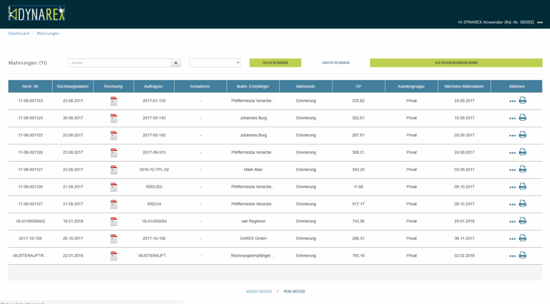This screenshot has width=550, height=304.
Task: Switch to Fällige Rechnungen tab
Action: (275, 63)
